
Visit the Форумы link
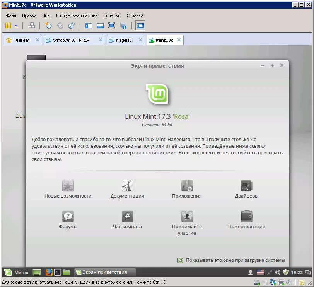pos(68,220)
